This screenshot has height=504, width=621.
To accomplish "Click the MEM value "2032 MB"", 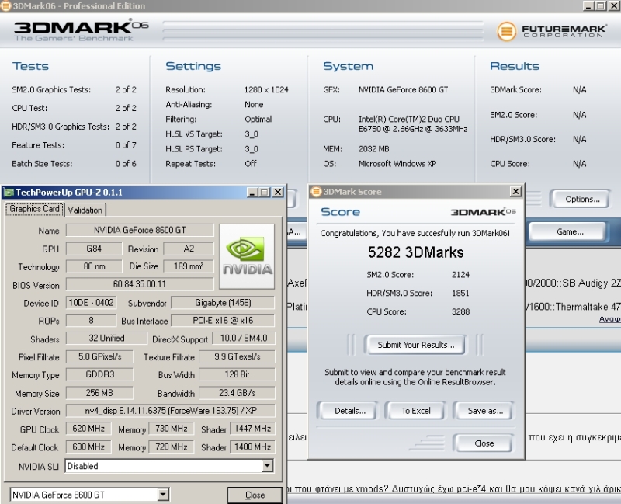I will click(x=374, y=149).
